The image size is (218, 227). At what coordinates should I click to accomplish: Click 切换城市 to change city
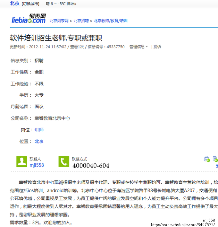coord(30,4)
